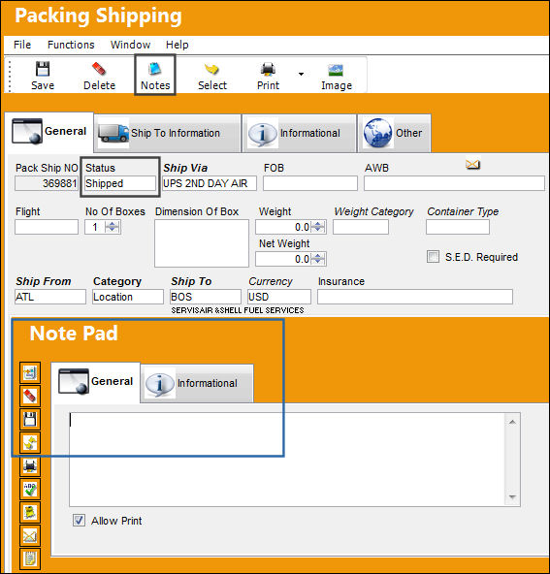Click the printer icon in Note Pad sidebar
The height and width of the screenshot is (574, 550).
(30, 465)
